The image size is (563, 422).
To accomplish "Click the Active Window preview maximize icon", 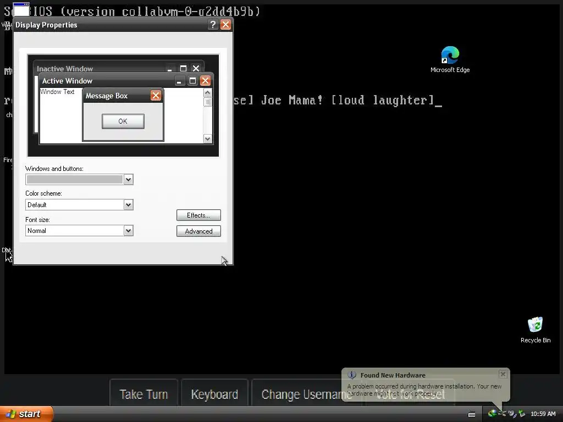I will pos(192,81).
